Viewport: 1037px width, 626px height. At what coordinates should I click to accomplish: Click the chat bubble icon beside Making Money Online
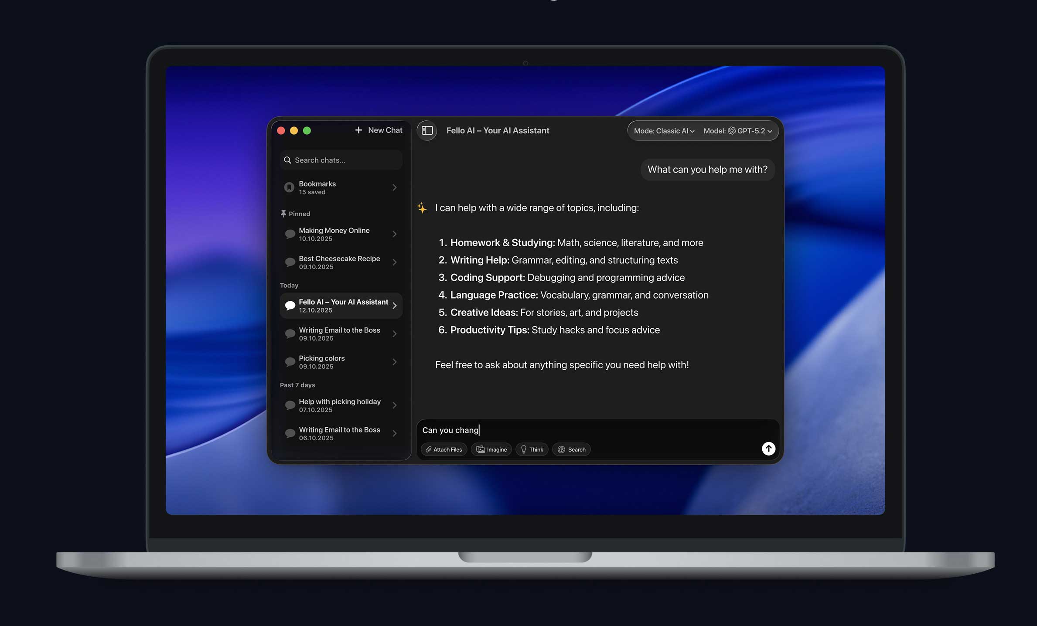[290, 234]
